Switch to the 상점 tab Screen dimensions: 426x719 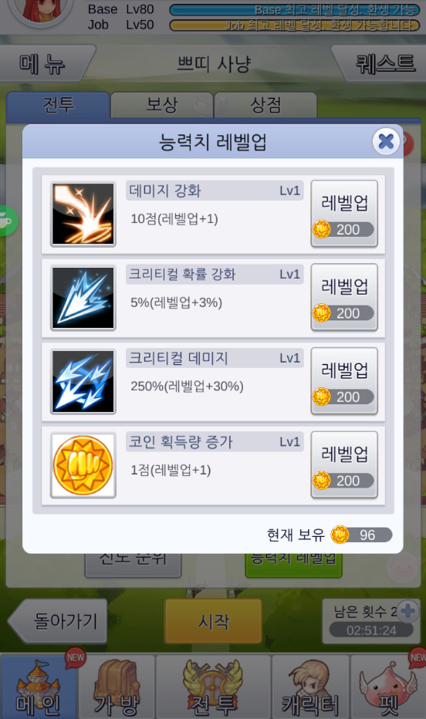[265, 105]
